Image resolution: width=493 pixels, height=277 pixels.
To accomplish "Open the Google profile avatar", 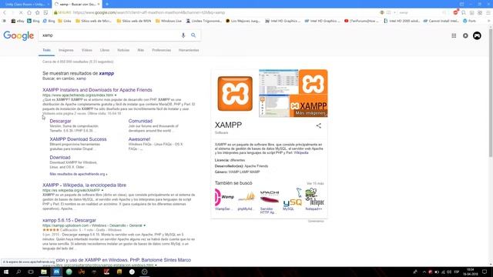I will (x=477, y=36).
